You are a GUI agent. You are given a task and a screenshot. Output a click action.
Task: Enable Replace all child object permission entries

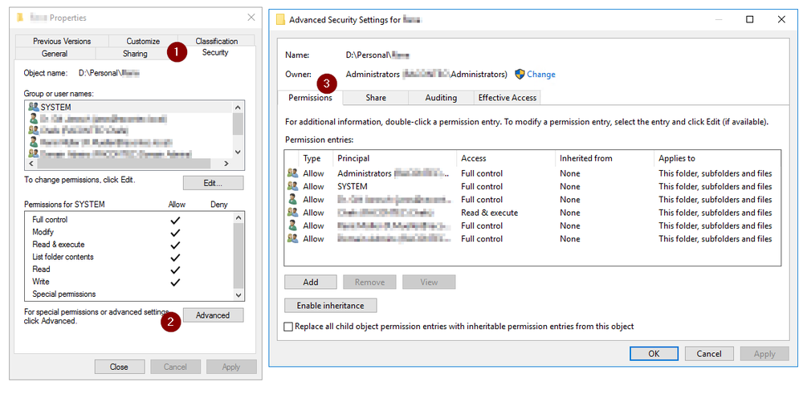288,327
